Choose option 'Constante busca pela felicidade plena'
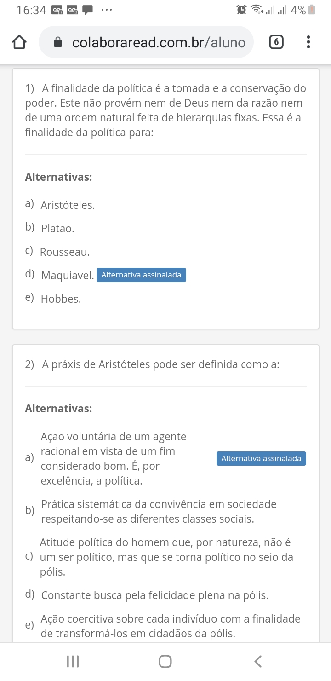Screen dimensions: 331x681 154,595
